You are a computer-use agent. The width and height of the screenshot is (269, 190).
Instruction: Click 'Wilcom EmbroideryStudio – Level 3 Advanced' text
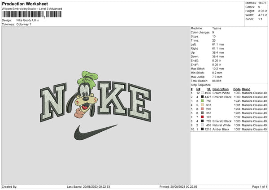tap(32, 9)
